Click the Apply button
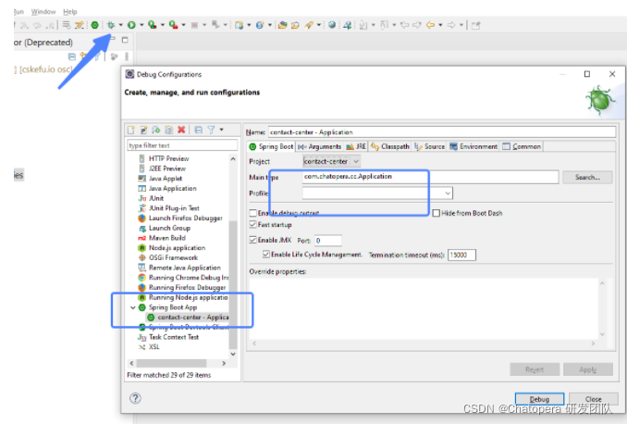Screen dimensions: 627x424 [588, 369]
